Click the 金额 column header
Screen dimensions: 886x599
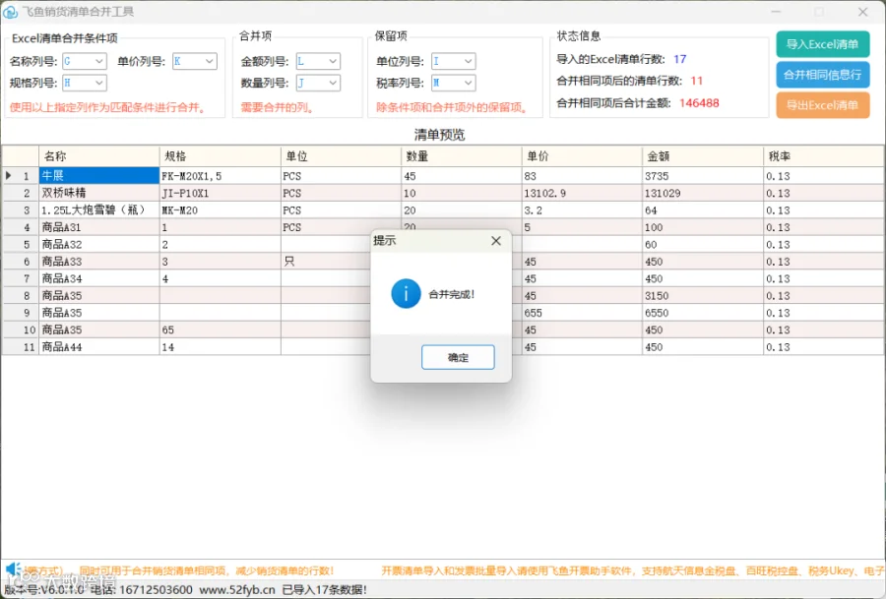tap(703, 156)
